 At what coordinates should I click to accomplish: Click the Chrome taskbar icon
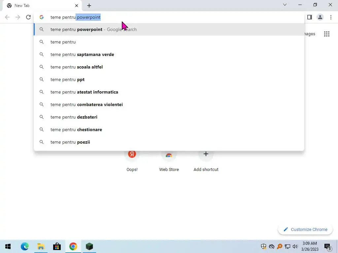click(x=73, y=246)
